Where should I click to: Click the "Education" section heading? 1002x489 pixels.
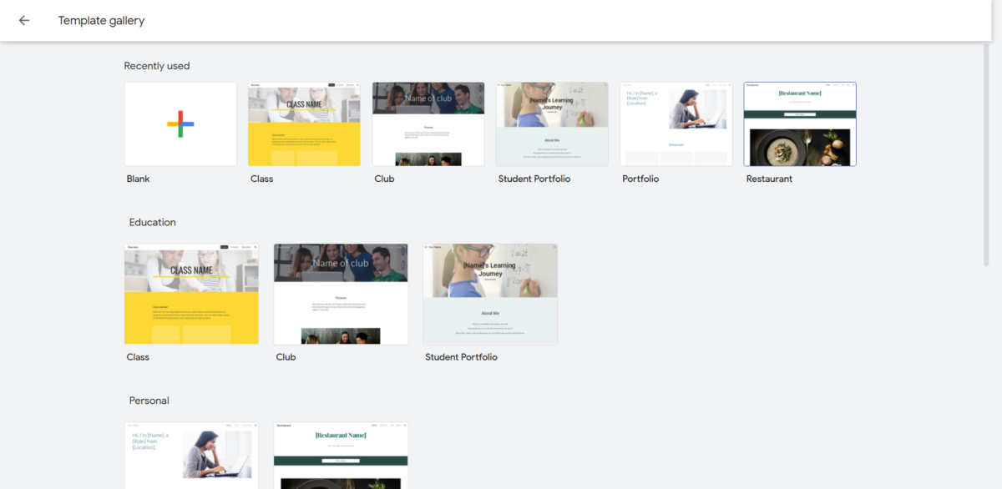click(x=153, y=223)
